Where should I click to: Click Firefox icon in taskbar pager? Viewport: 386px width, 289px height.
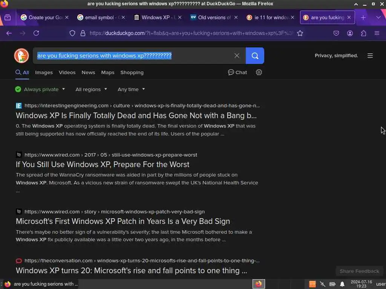[x=259, y=284]
